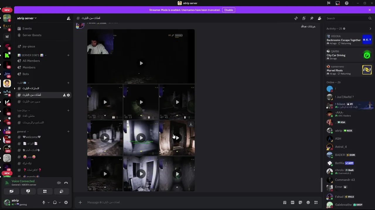
Task: Open Marvel Rivals activity card
Action: click(349, 70)
